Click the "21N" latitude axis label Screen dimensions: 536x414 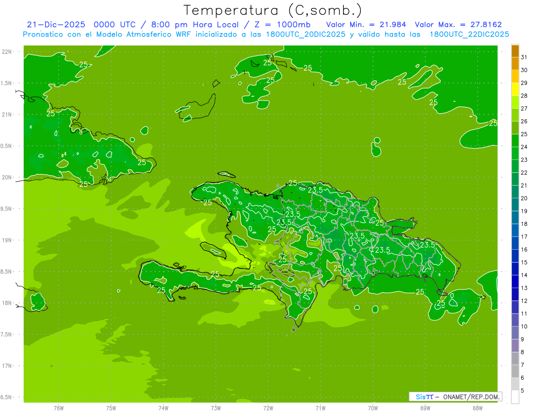[8, 114]
